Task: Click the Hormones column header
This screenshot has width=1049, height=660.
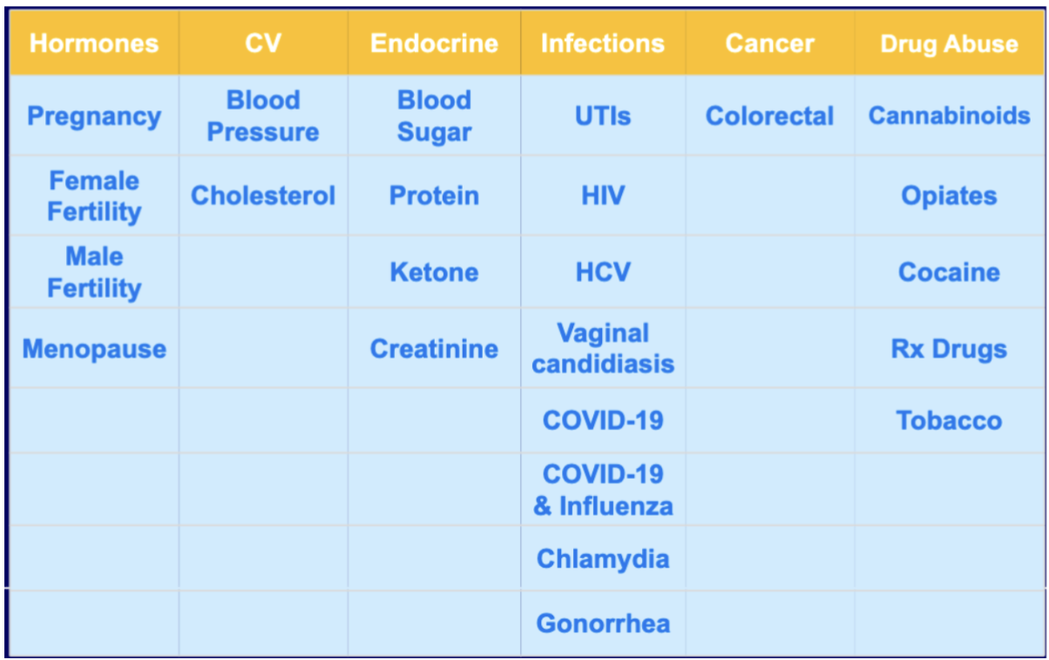Action: click(x=94, y=44)
